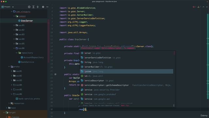Choose Service com.google.api completion
Viewport: 209px width, 118px height.
click(126, 99)
